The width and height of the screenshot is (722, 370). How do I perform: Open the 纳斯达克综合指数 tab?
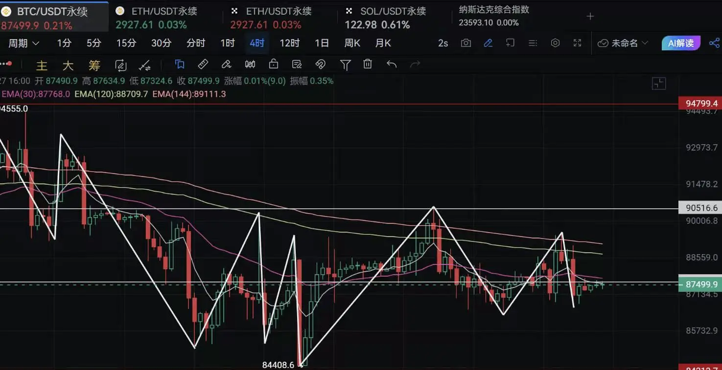coord(494,16)
